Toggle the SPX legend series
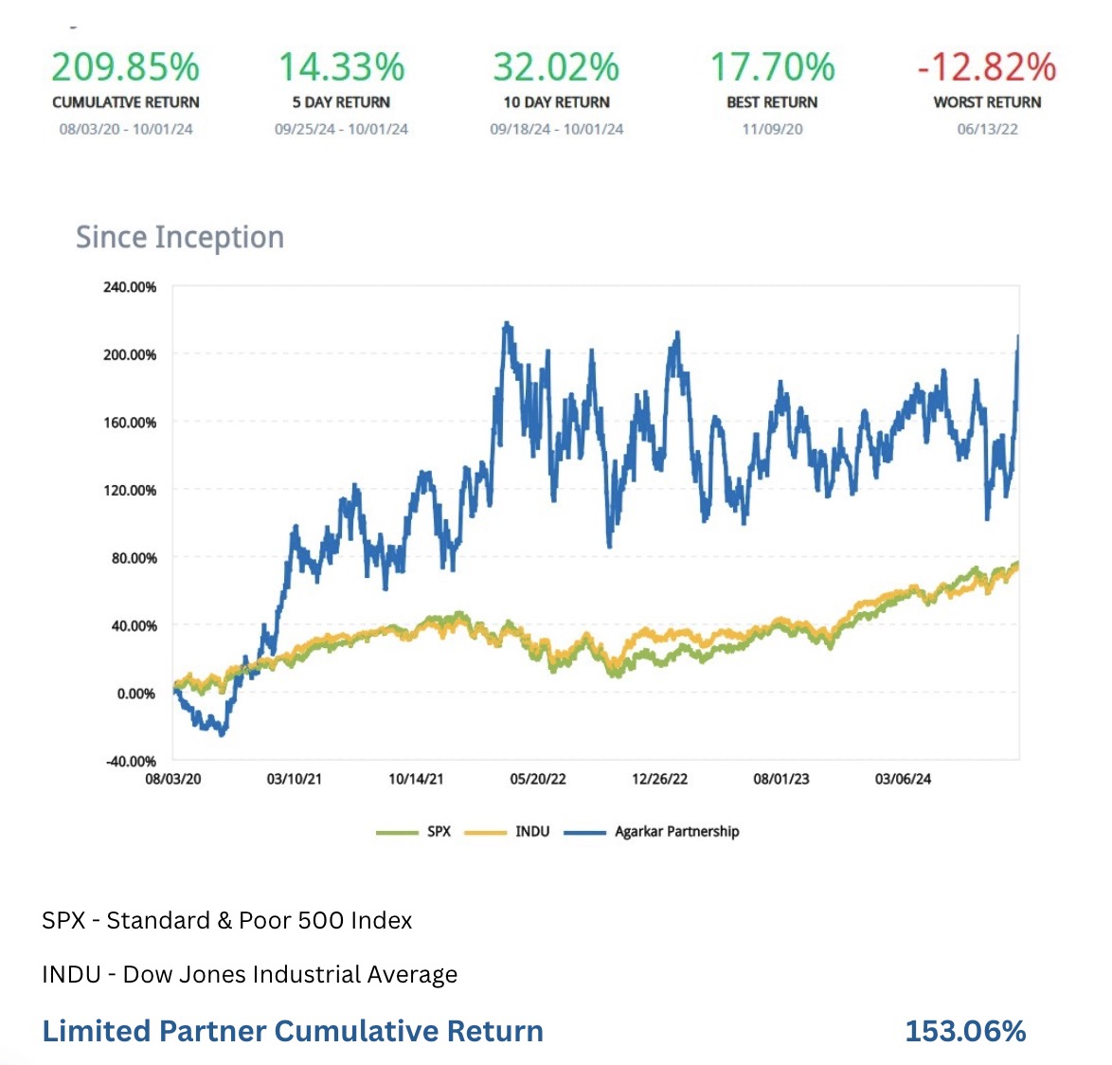Image resolution: width=1112 pixels, height=1065 pixels. coord(439,831)
